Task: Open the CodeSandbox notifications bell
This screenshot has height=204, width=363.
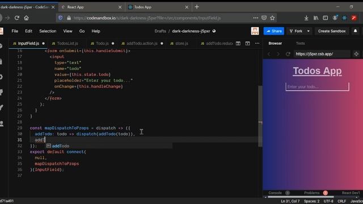Action: [356, 31]
